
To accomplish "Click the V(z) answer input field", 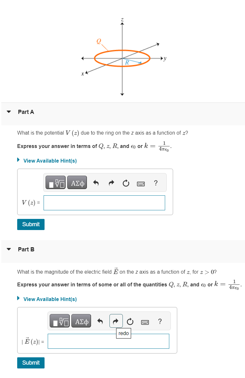I will (x=104, y=203).
